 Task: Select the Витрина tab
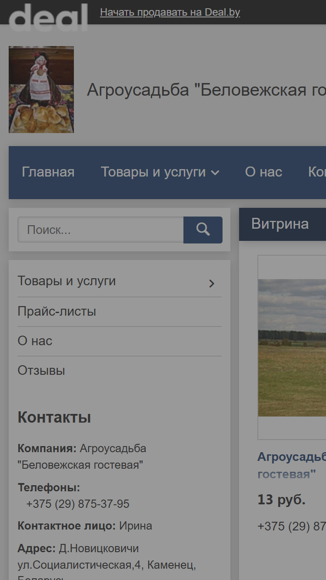tap(280, 224)
